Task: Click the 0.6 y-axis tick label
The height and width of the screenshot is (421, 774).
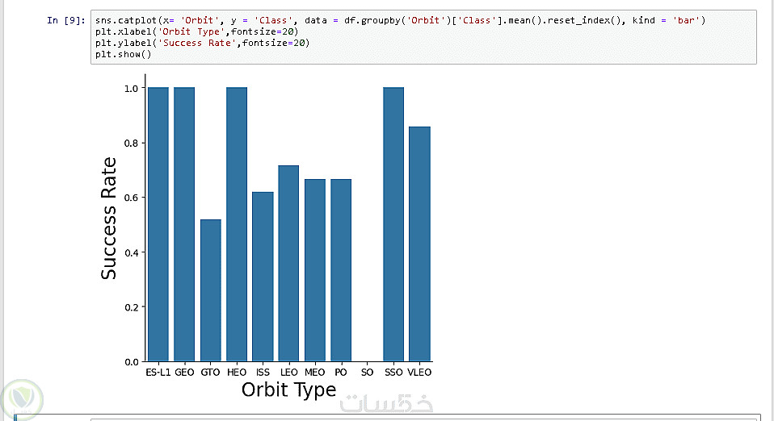Action: tap(132, 198)
